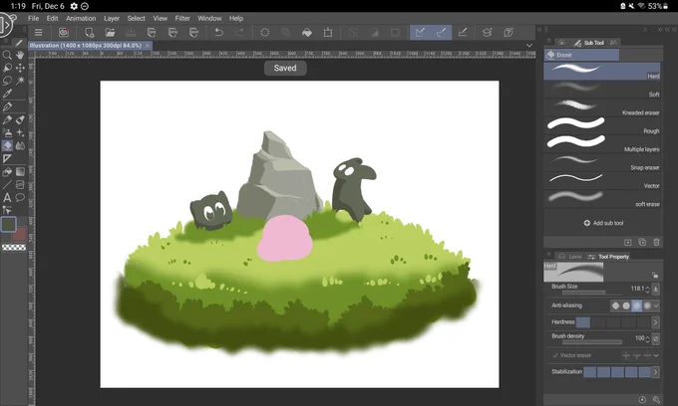The width and height of the screenshot is (678, 406).
Task: Switch to the Tool Property tab
Action: click(x=609, y=257)
